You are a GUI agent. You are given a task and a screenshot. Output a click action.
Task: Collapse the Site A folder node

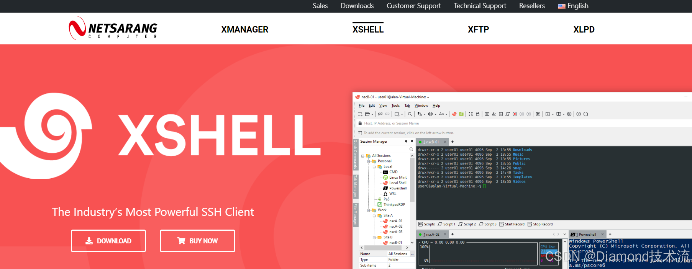pyautogui.click(x=374, y=216)
